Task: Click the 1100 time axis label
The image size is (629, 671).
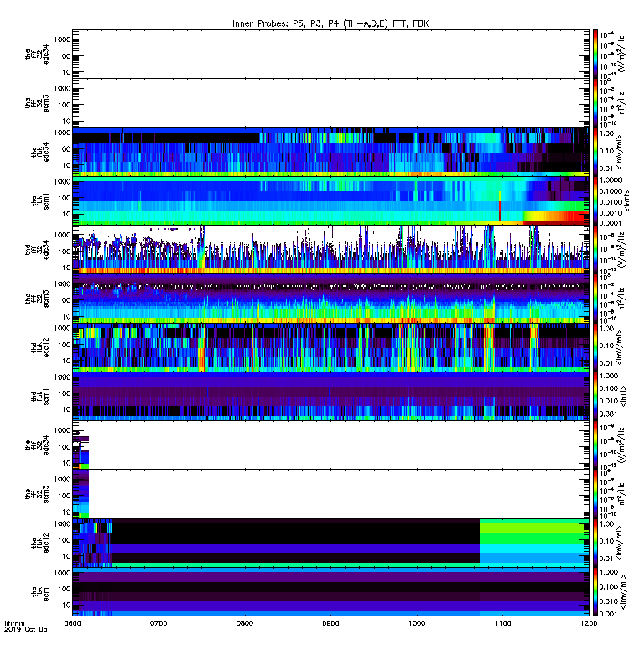Action: click(502, 623)
